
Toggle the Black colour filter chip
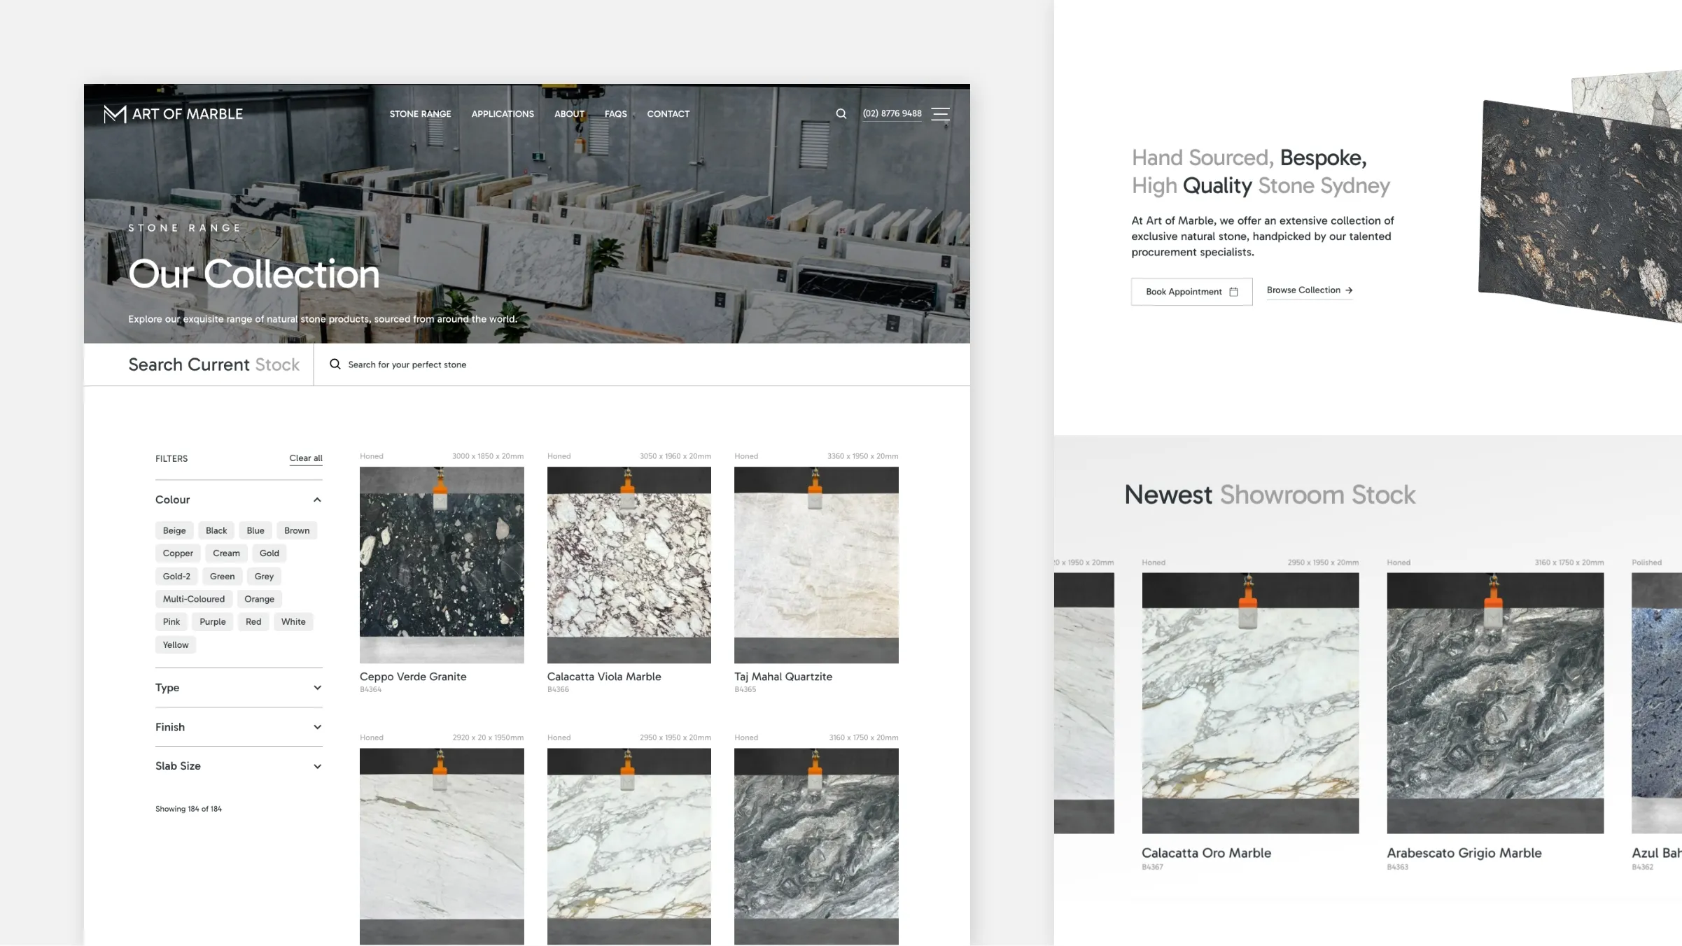click(216, 530)
